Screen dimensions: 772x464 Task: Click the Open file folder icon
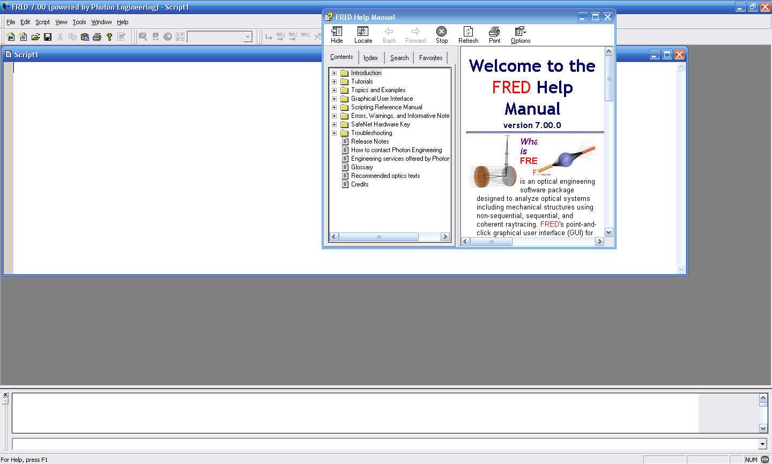[35, 37]
